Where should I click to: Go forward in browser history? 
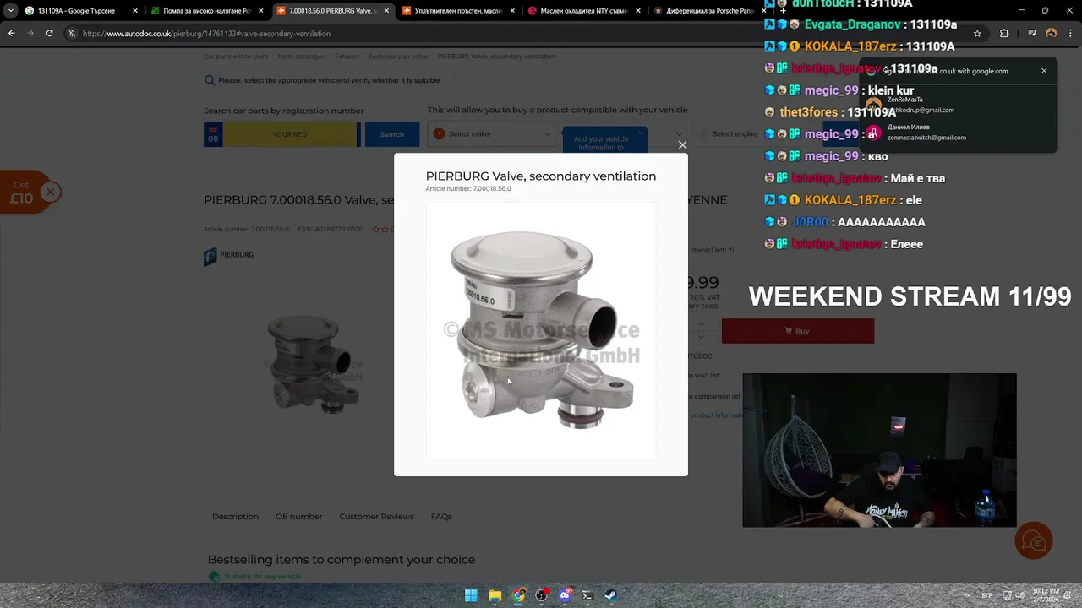(30, 33)
